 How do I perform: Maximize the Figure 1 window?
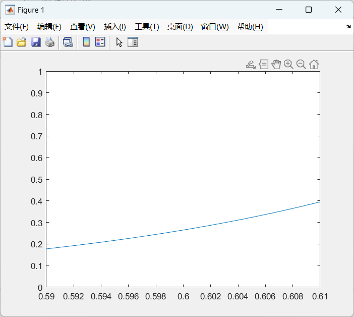pyautogui.click(x=309, y=10)
